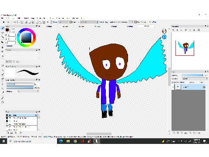Click the mascot icon at canvas corner
The width and height of the screenshot is (209, 157).
(x=164, y=31)
